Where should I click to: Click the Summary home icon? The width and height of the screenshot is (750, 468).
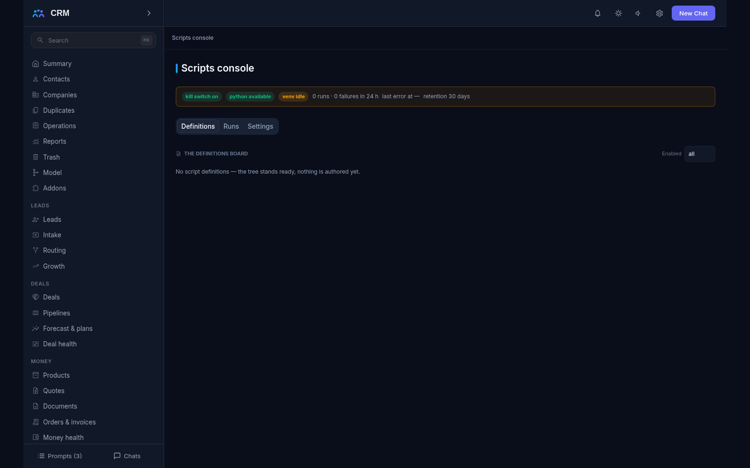[x=36, y=64]
